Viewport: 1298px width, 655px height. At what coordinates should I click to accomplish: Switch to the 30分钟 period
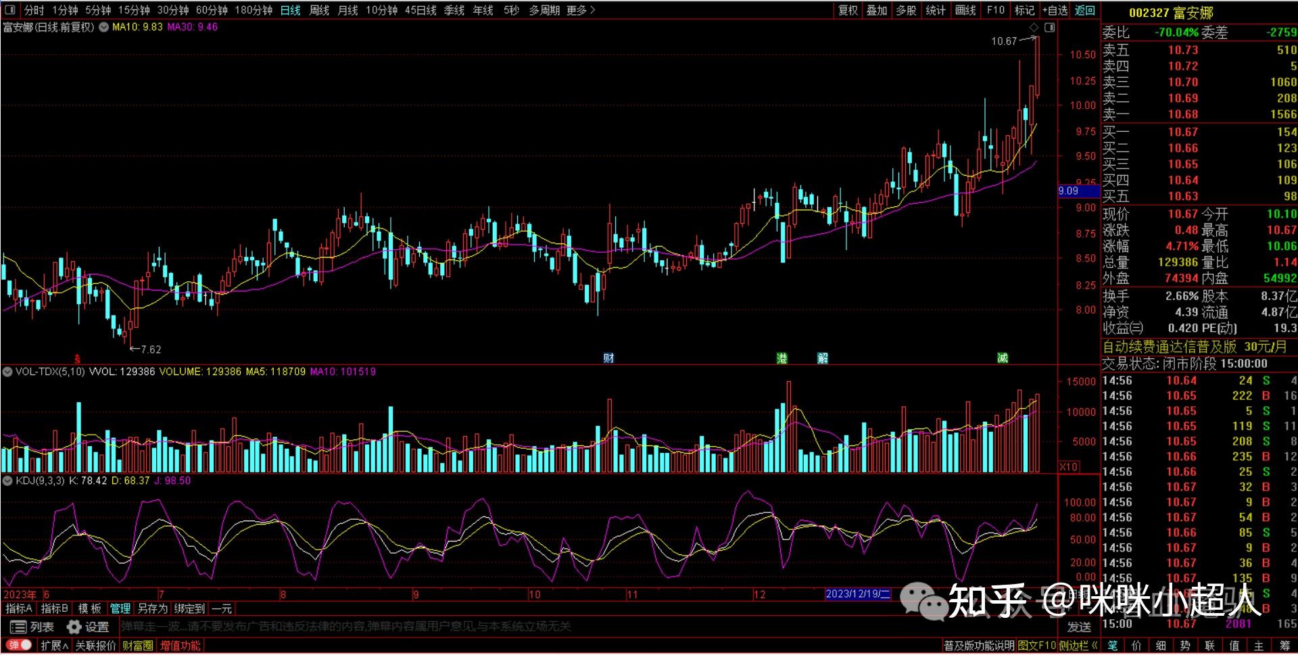coord(173,10)
